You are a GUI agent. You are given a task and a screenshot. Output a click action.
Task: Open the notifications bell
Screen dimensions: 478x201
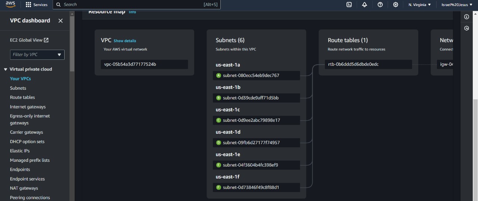[364, 4]
